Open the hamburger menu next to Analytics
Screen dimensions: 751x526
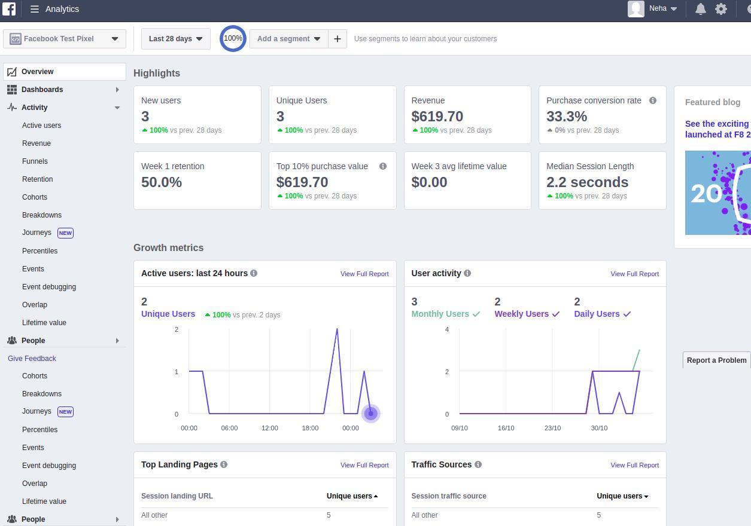35,9
